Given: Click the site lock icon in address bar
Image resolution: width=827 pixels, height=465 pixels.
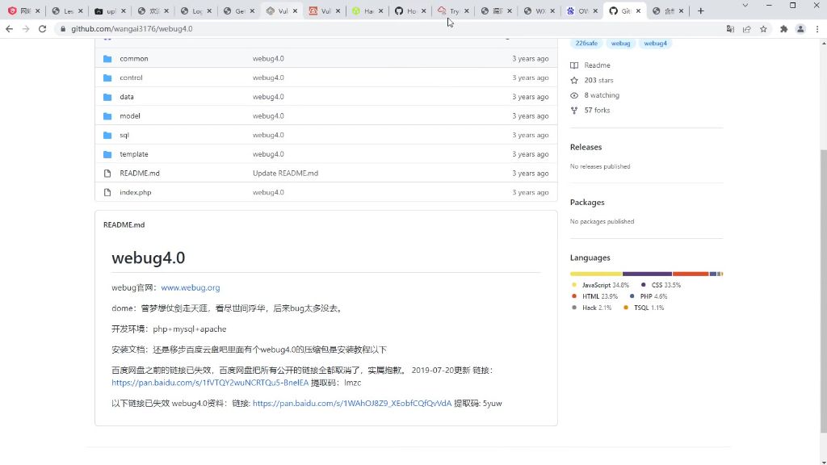Looking at the screenshot, I should point(63,29).
